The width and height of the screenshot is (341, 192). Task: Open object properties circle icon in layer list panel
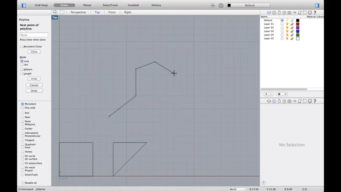(x=274, y=13)
